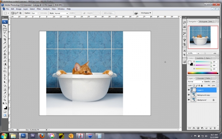The image size is (222, 139).
Task: Select the Gradient tool
Action: click(5, 64)
